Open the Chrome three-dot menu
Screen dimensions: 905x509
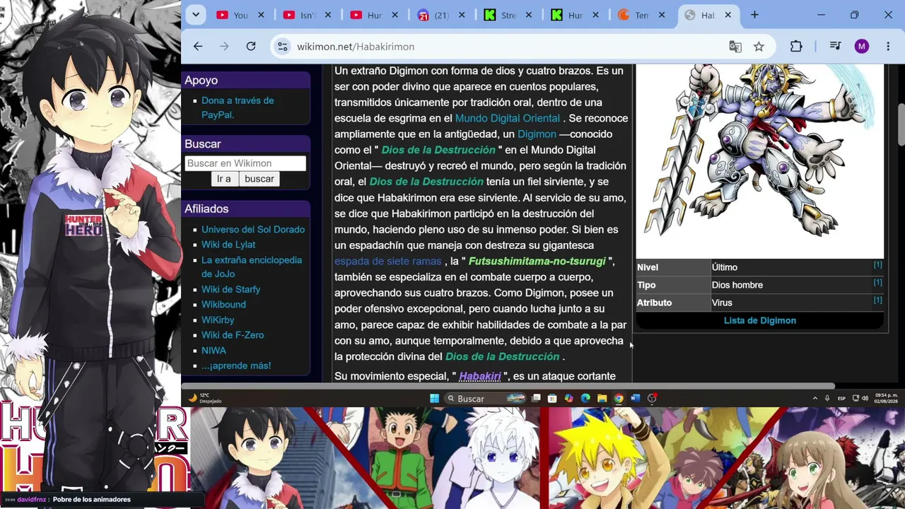pos(888,47)
